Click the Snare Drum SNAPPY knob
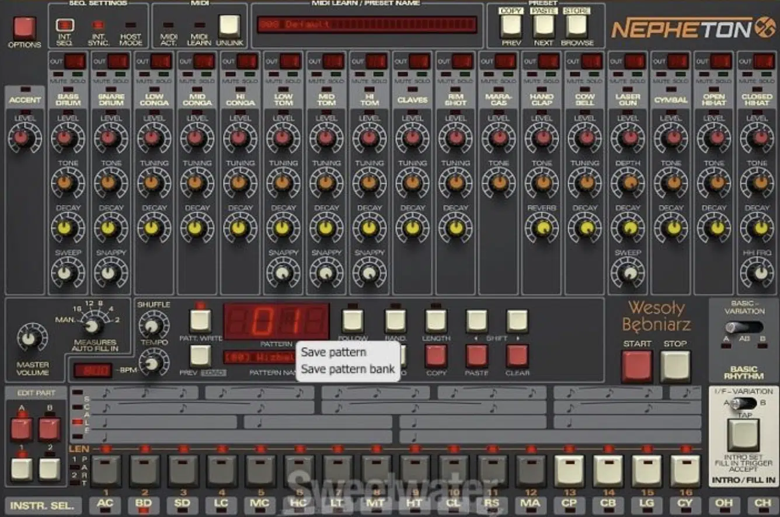This screenshot has width=780, height=517. point(108,273)
